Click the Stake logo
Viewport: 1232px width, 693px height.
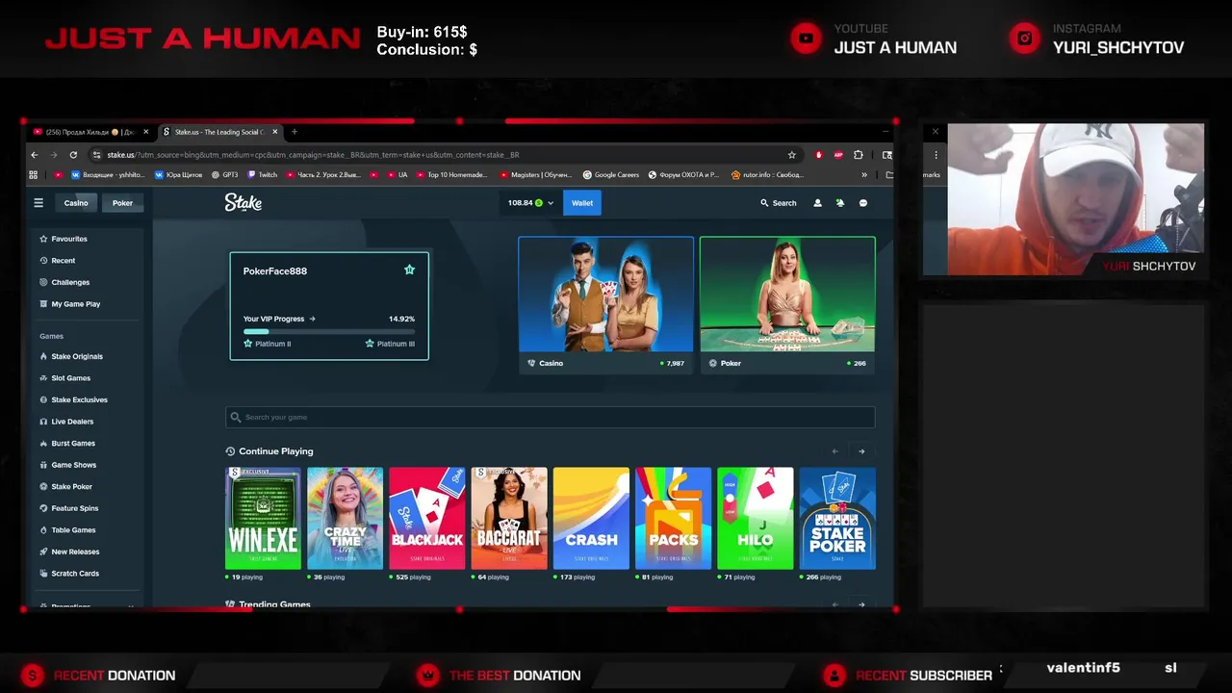pyautogui.click(x=244, y=203)
